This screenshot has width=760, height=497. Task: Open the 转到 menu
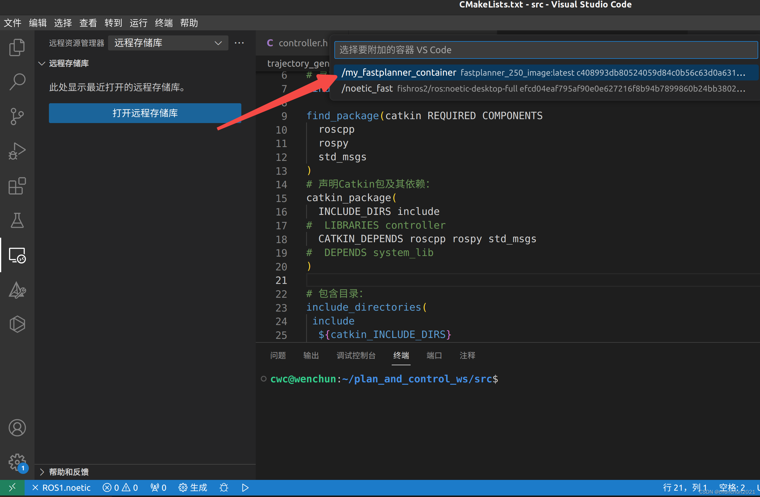click(113, 23)
